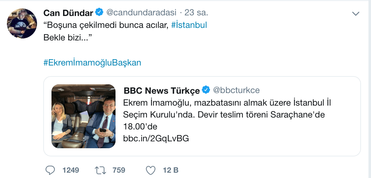Open quoted tweet text about mazbata

227,115
